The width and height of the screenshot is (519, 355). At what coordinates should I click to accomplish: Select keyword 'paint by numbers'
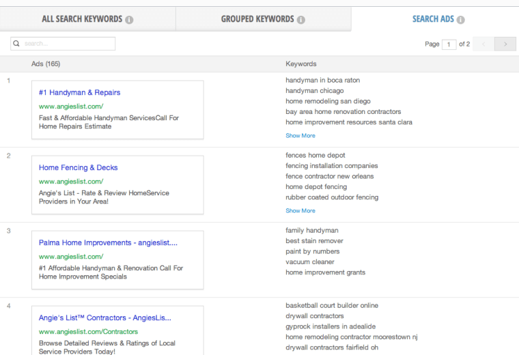click(x=313, y=251)
